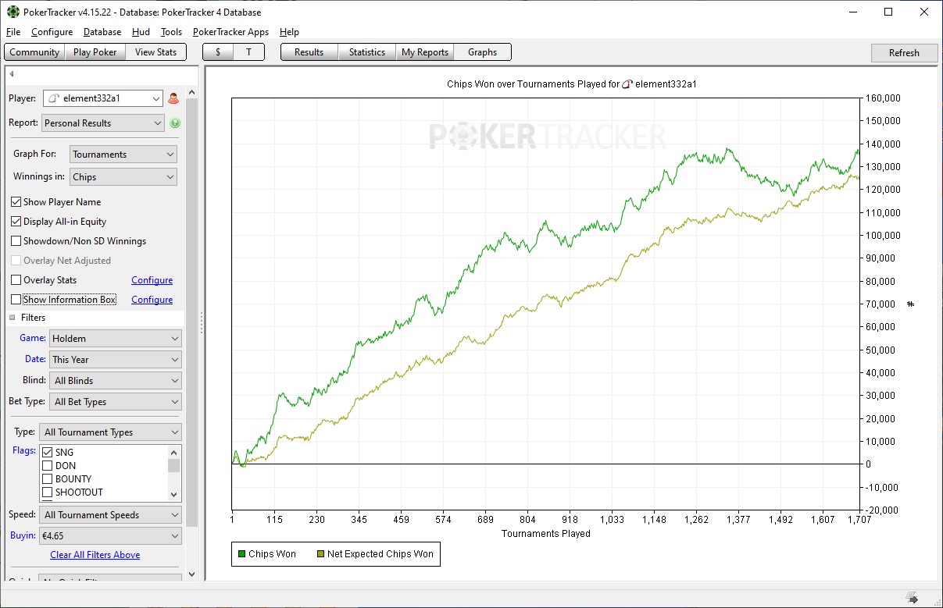Check the DON flag
Image resolution: width=943 pixels, height=608 pixels.
[48, 466]
